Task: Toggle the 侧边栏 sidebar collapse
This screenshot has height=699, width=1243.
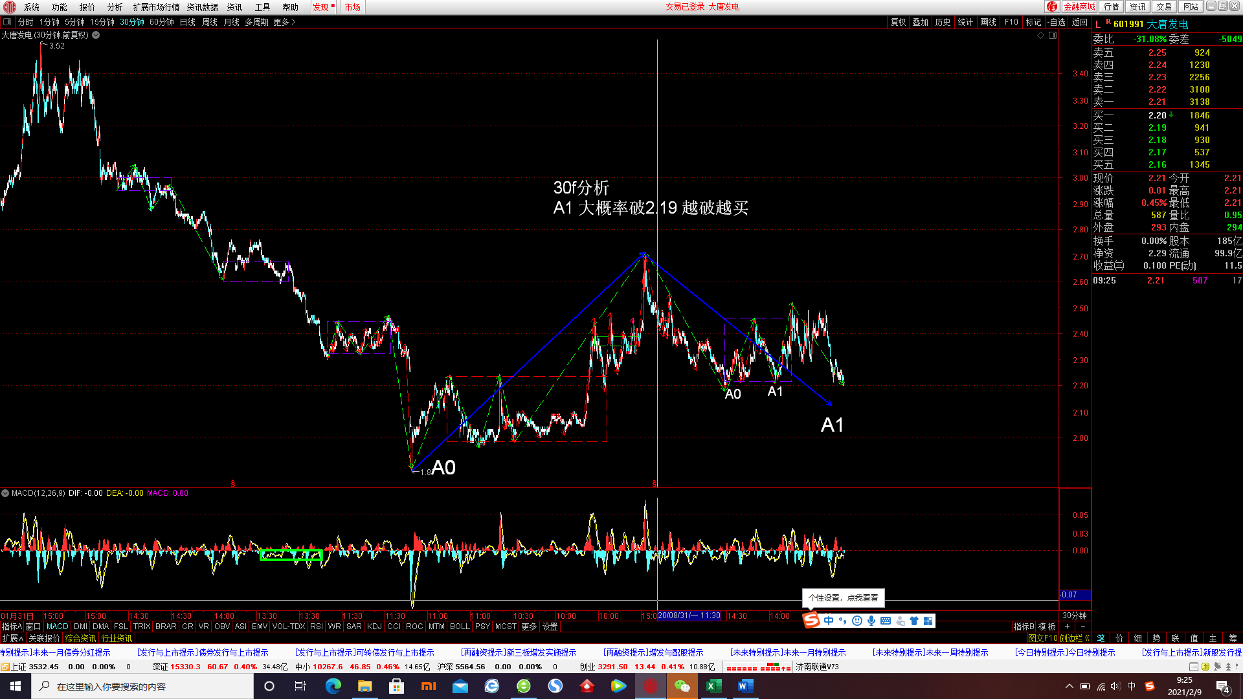Action: coord(1074,638)
